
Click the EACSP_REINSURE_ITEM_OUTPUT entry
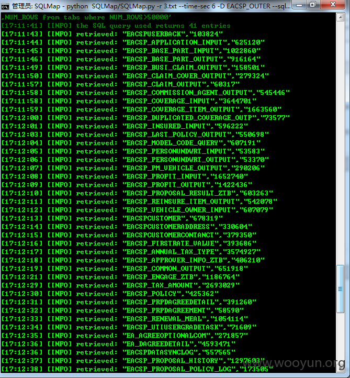point(139,202)
